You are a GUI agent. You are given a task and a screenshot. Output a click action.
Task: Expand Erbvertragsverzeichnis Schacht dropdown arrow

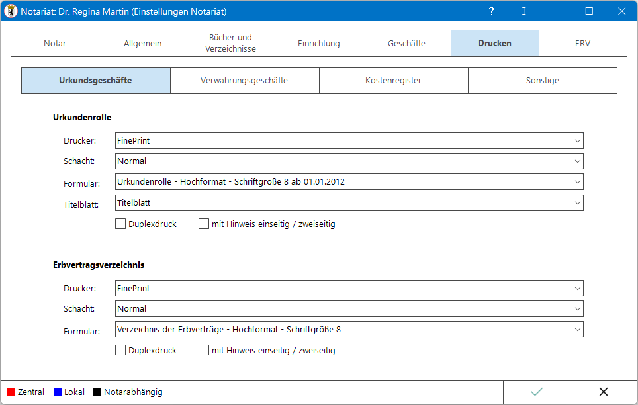(x=577, y=309)
